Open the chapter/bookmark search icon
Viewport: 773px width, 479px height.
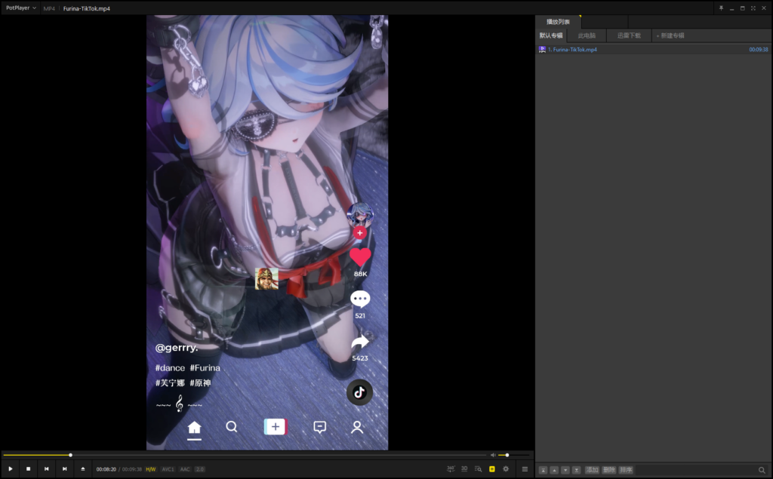tap(478, 469)
